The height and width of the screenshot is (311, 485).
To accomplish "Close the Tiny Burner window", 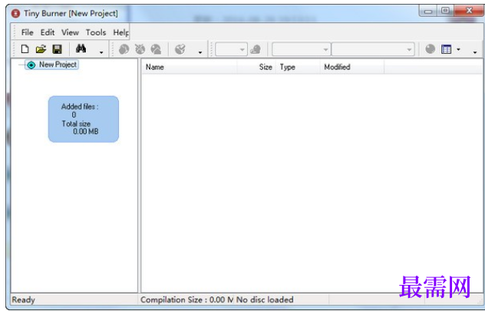I will (x=469, y=11).
